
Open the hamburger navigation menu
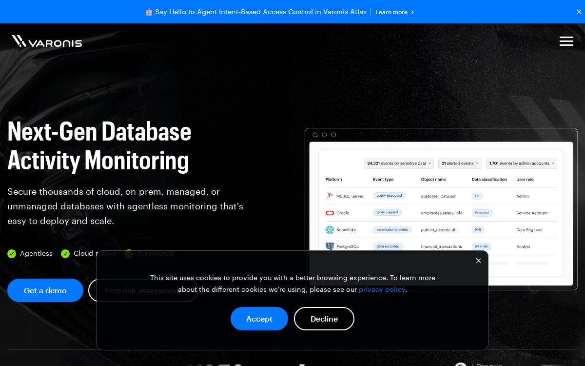[566, 41]
